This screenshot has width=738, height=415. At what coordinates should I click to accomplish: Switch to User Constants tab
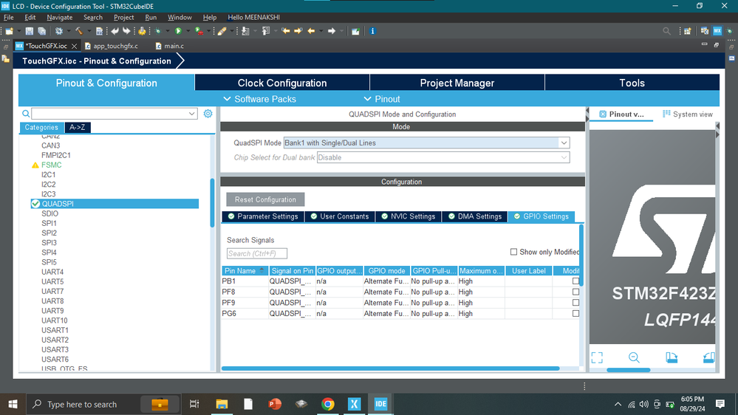coord(340,216)
